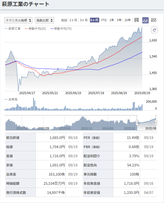Click 2022/02 in the range navigator
Viewport: 164px width, 203px height.
(22, 128)
